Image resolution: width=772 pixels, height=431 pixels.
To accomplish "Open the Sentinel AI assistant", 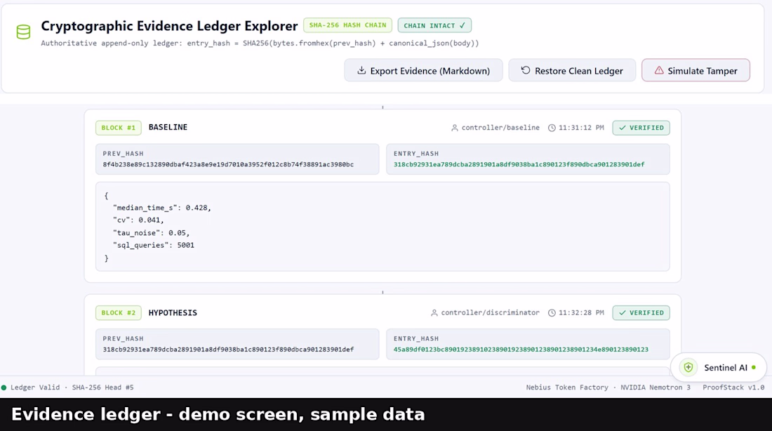I will 719,367.
